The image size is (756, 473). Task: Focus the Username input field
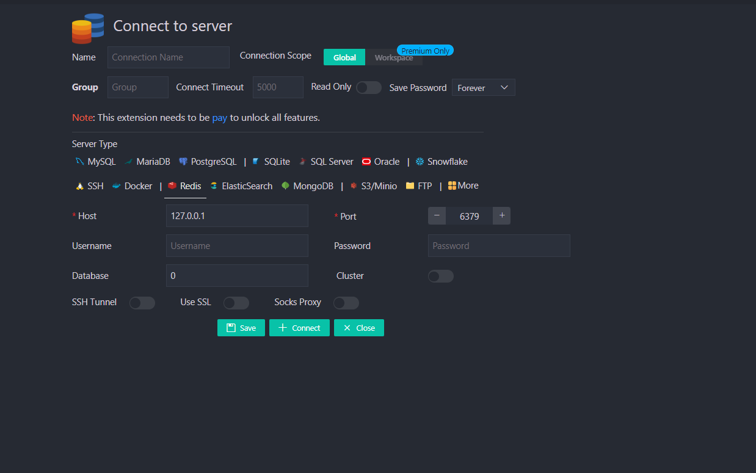pyautogui.click(x=237, y=246)
